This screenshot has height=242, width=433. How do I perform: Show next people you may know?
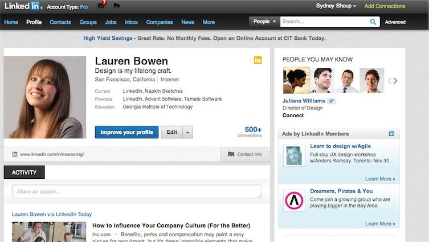pos(395,81)
